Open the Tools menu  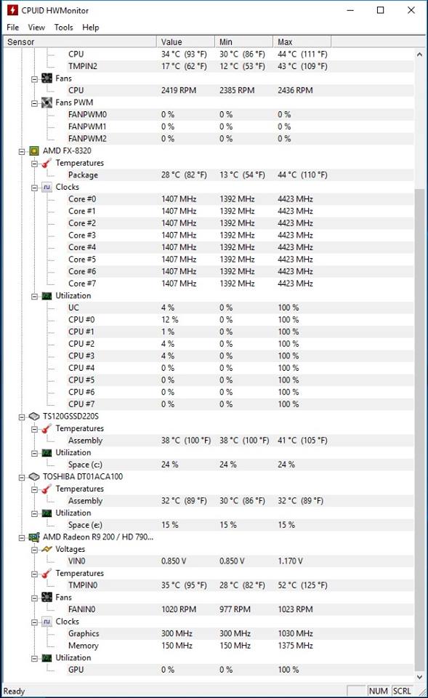tap(64, 27)
